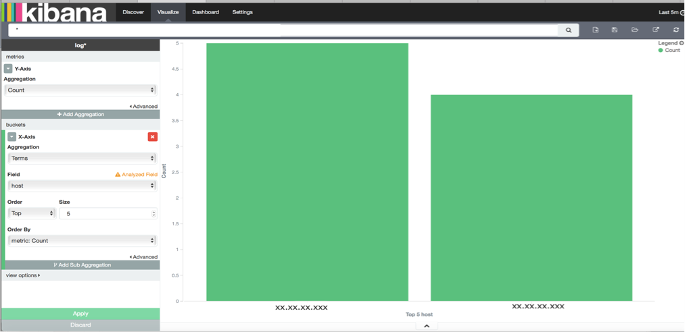Toggle the Legend panel collapse icon
The height and width of the screenshot is (332, 685).
pyautogui.click(x=682, y=43)
